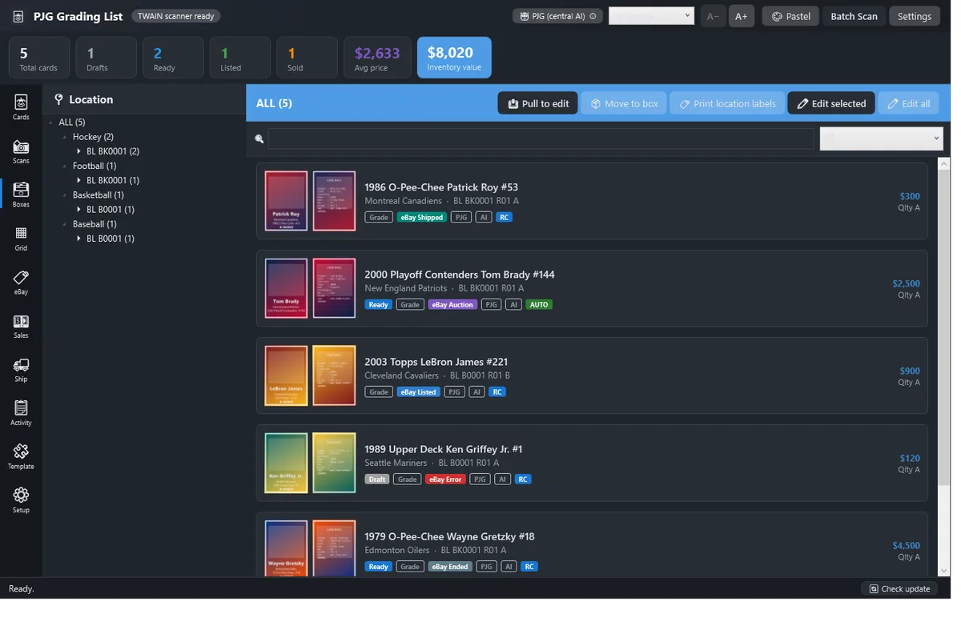The width and height of the screenshot is (961, 626).
Task: Select the Sold stat tile
Action: (x=308, y=58)
